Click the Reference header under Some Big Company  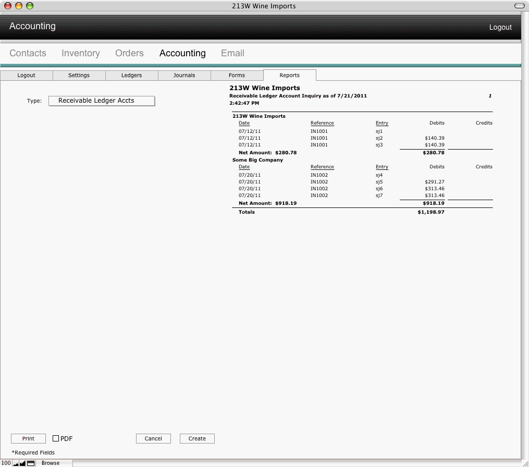coord(322,167)
